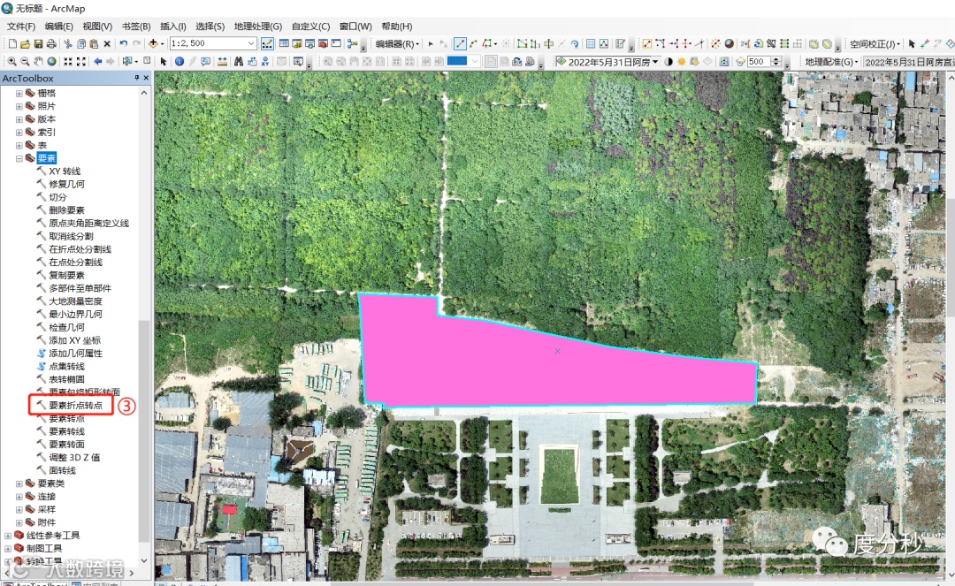
Task: Select the Edit tool arrow in Editor toolbar
Action: coord(431,44)
